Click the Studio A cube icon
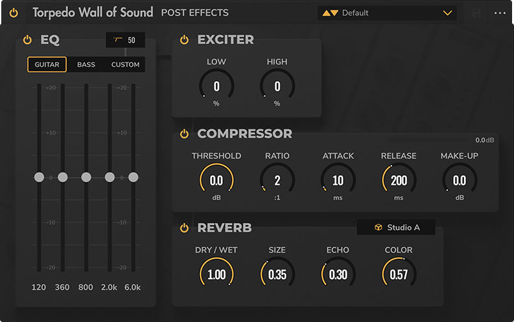Image resolution: width=514 pixels, height=322 pixels. click(x=378, y=227)
